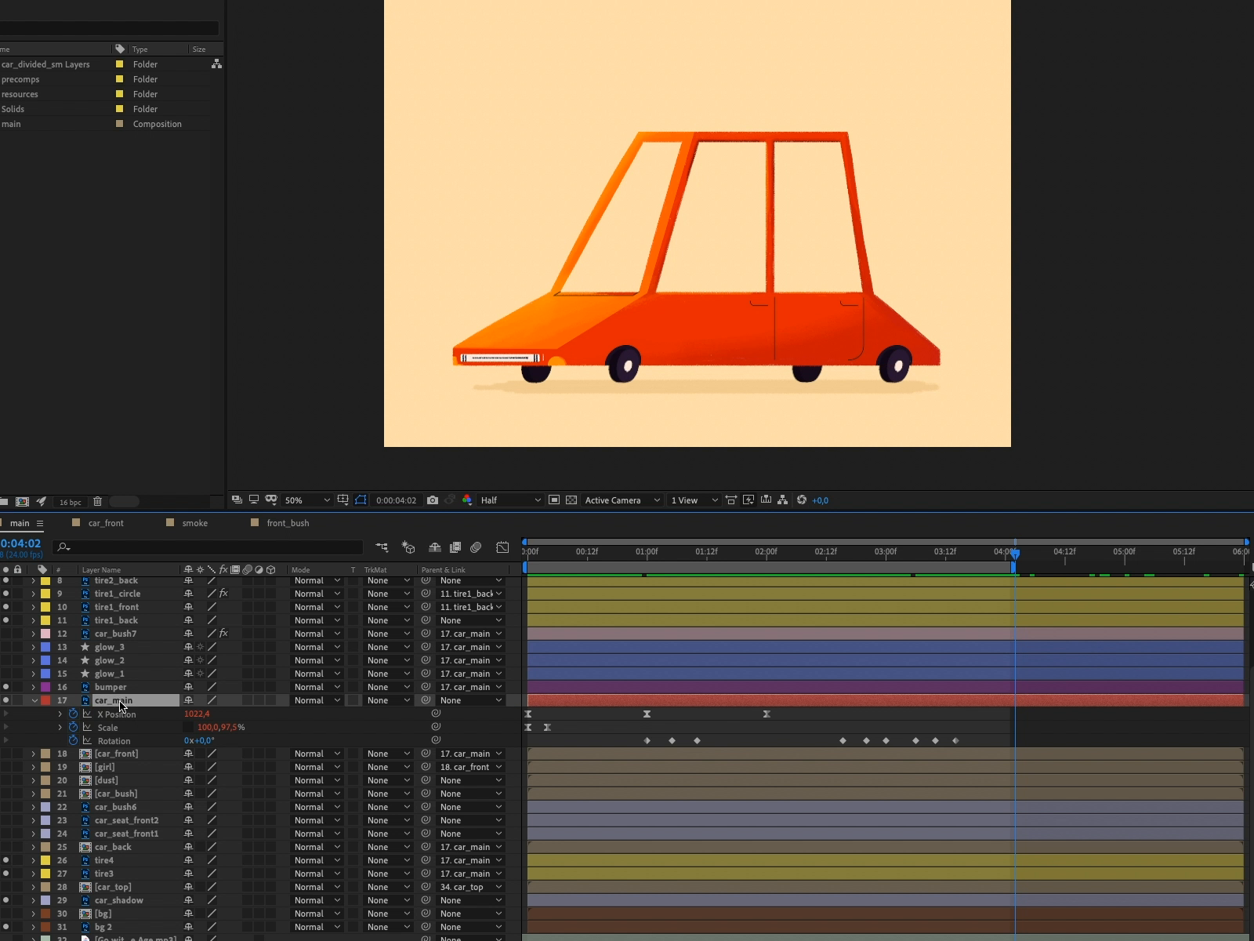Enable Motion Blur for the composition

[476, 547]
